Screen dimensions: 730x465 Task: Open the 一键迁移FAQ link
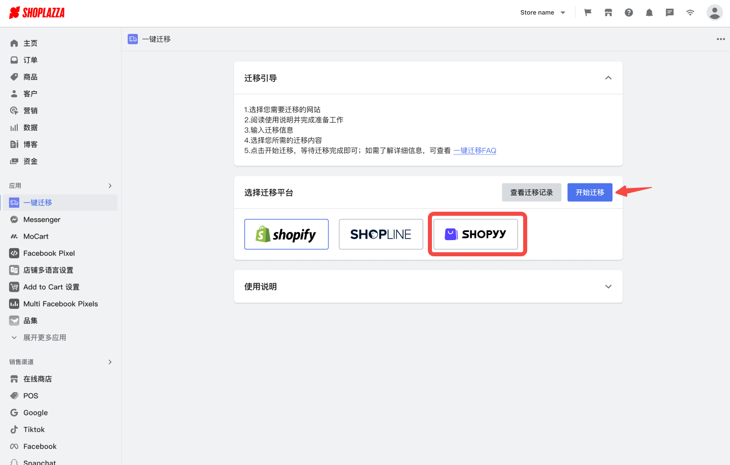pyautogui.click(x=474, y=150)
